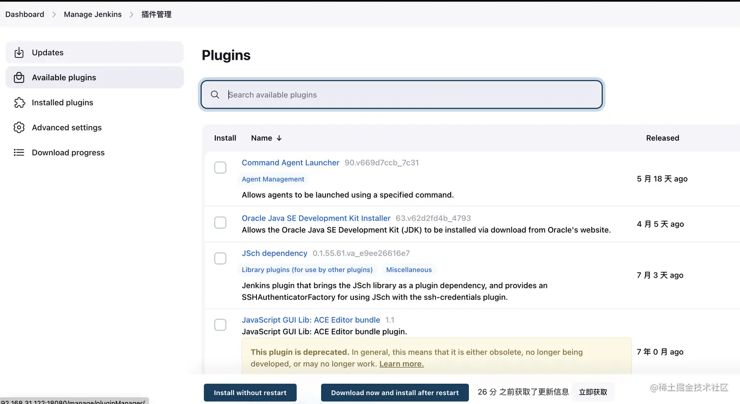
Task: Click the Install column header
Action: click(x=225, y=138)
